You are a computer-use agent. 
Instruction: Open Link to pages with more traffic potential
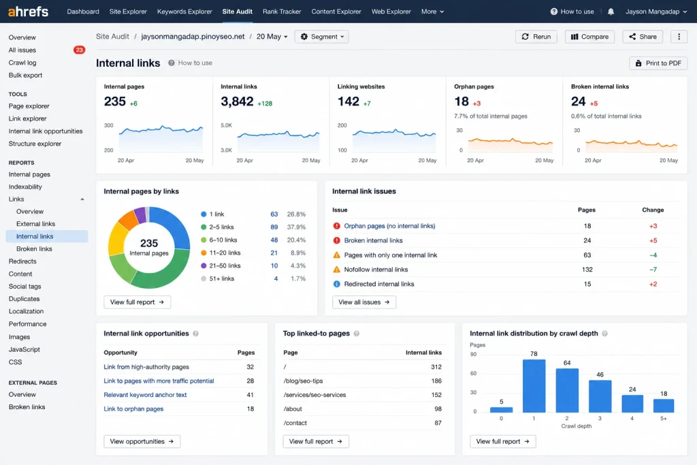(x=159, y=381)
